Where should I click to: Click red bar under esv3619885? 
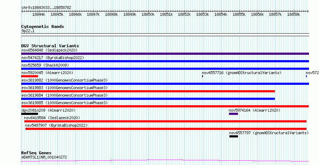click(165, 106)
